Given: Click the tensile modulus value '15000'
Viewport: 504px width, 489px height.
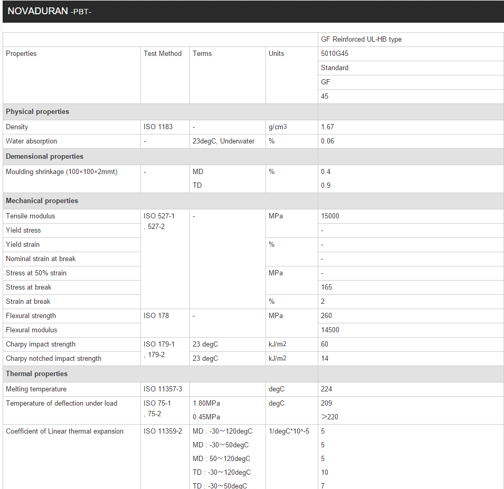Looking at the screenshot, I should (x=330, y=216).
